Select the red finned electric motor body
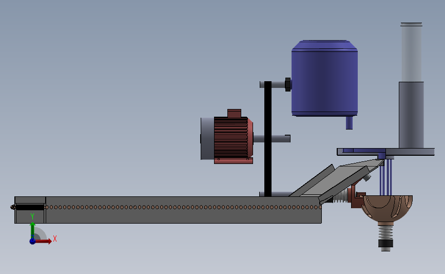Viewport: 445px width, 274px height. tap(233, 137)
